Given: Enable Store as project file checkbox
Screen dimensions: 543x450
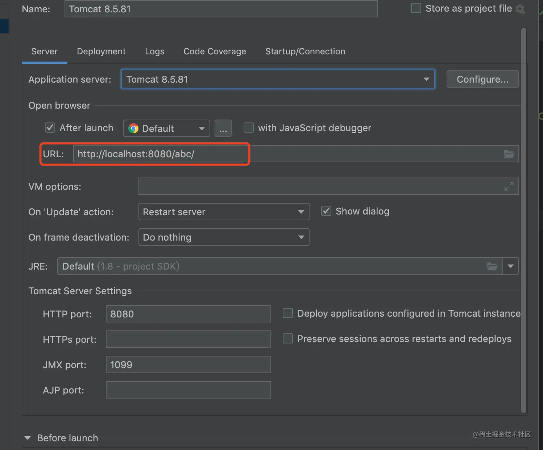Looking at the screenshot, I should point(416,8).
